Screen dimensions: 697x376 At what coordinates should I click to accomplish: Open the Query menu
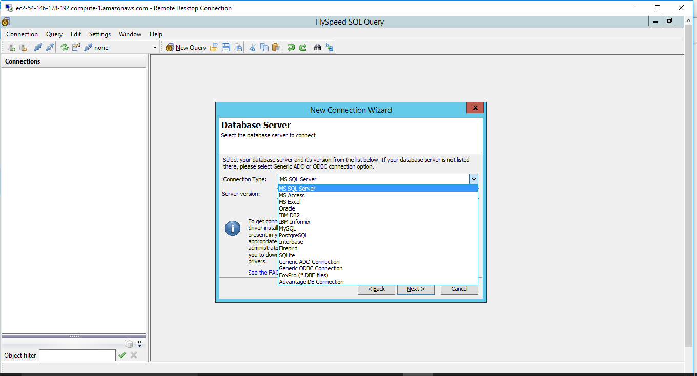click(x=54, y=34)
